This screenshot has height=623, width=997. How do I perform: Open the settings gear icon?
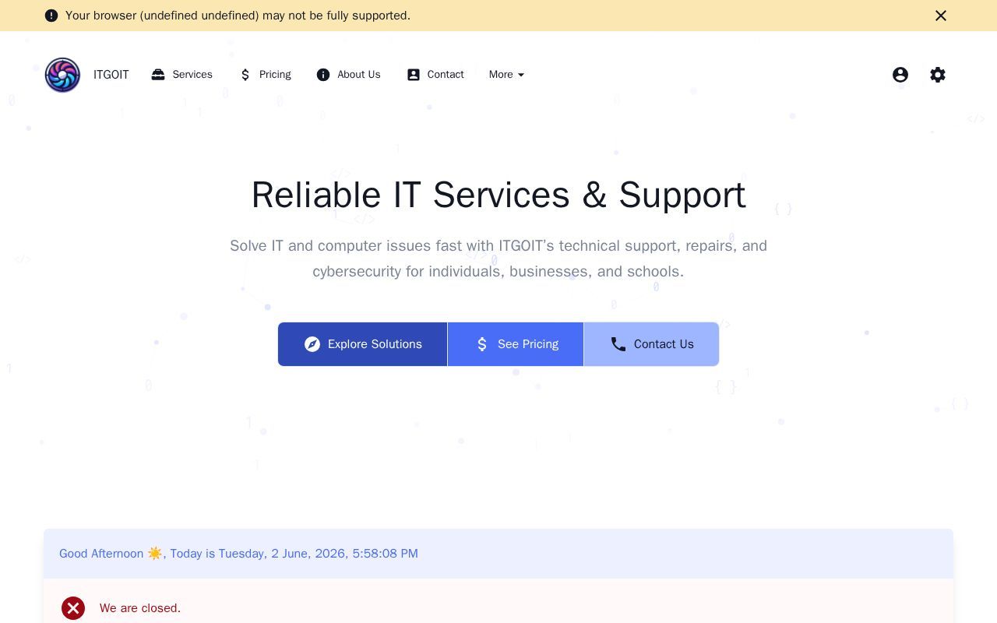pos(938,75)
